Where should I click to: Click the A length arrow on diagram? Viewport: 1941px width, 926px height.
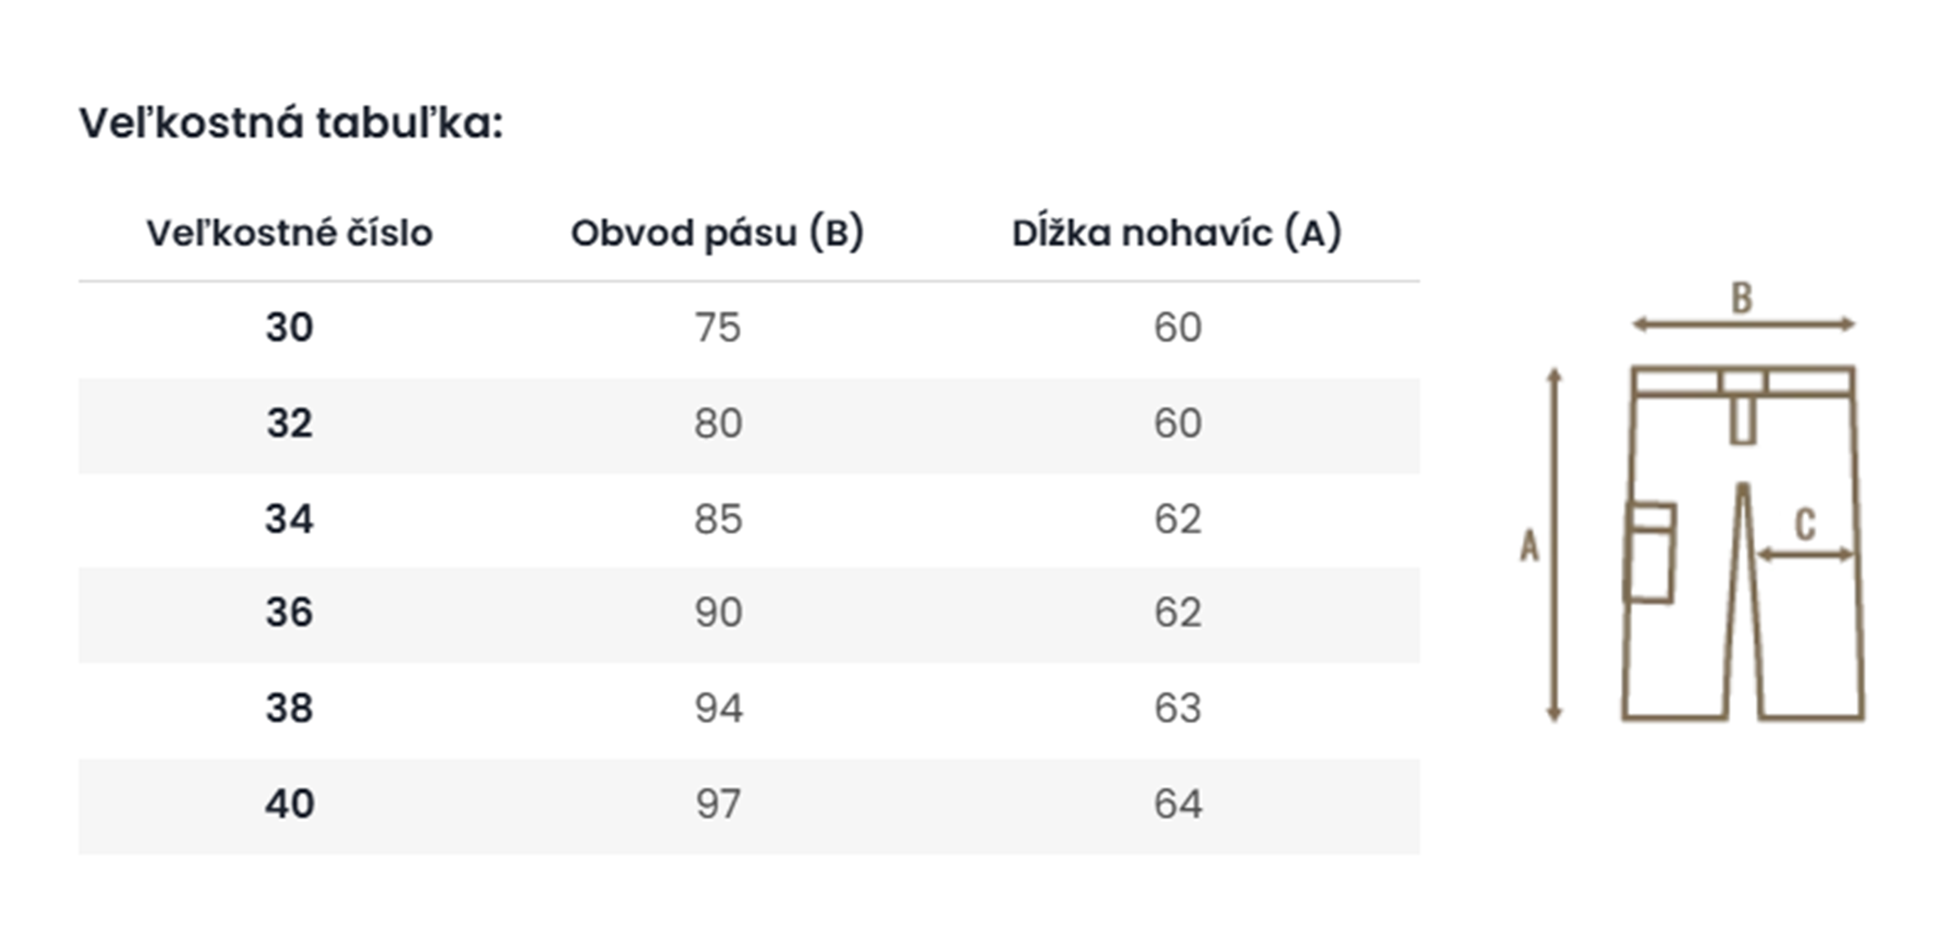pos(1554,545)
